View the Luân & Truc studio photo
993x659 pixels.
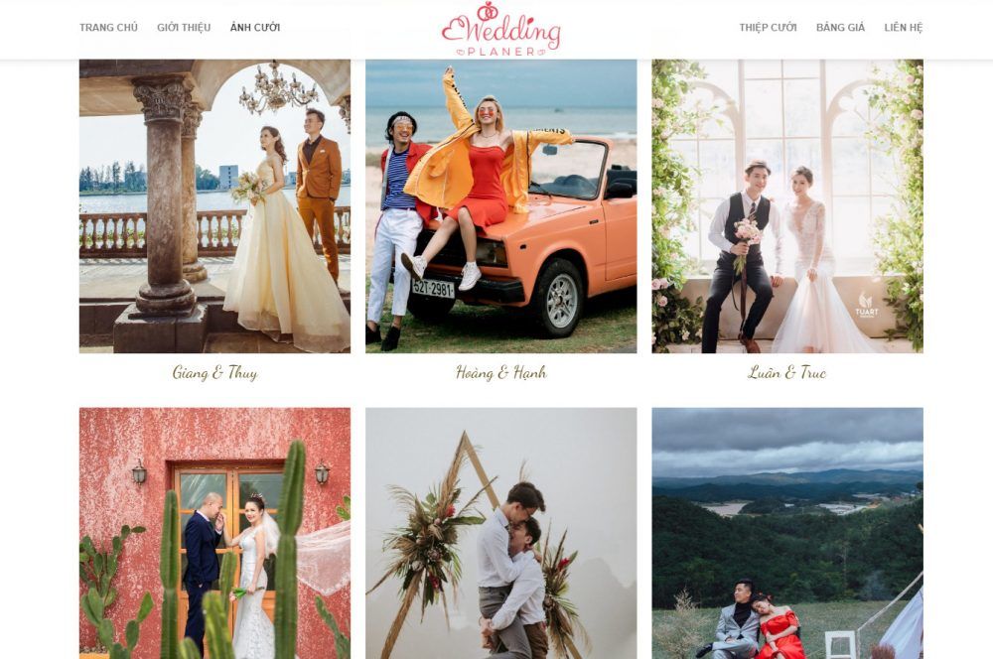pos(787,205)
